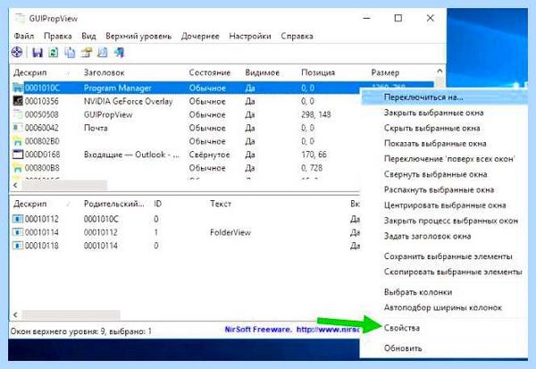Choose 'Свойства' in context menu
Screen dimensions: 536x369
(x=444, y=328)
